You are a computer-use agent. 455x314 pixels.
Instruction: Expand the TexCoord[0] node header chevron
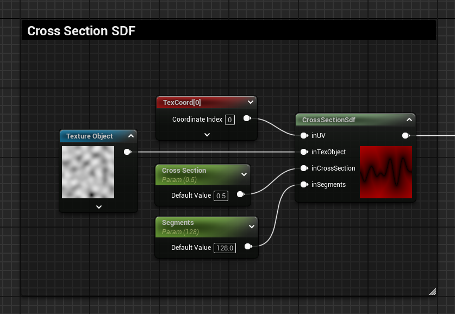click(x=250, y=102)
